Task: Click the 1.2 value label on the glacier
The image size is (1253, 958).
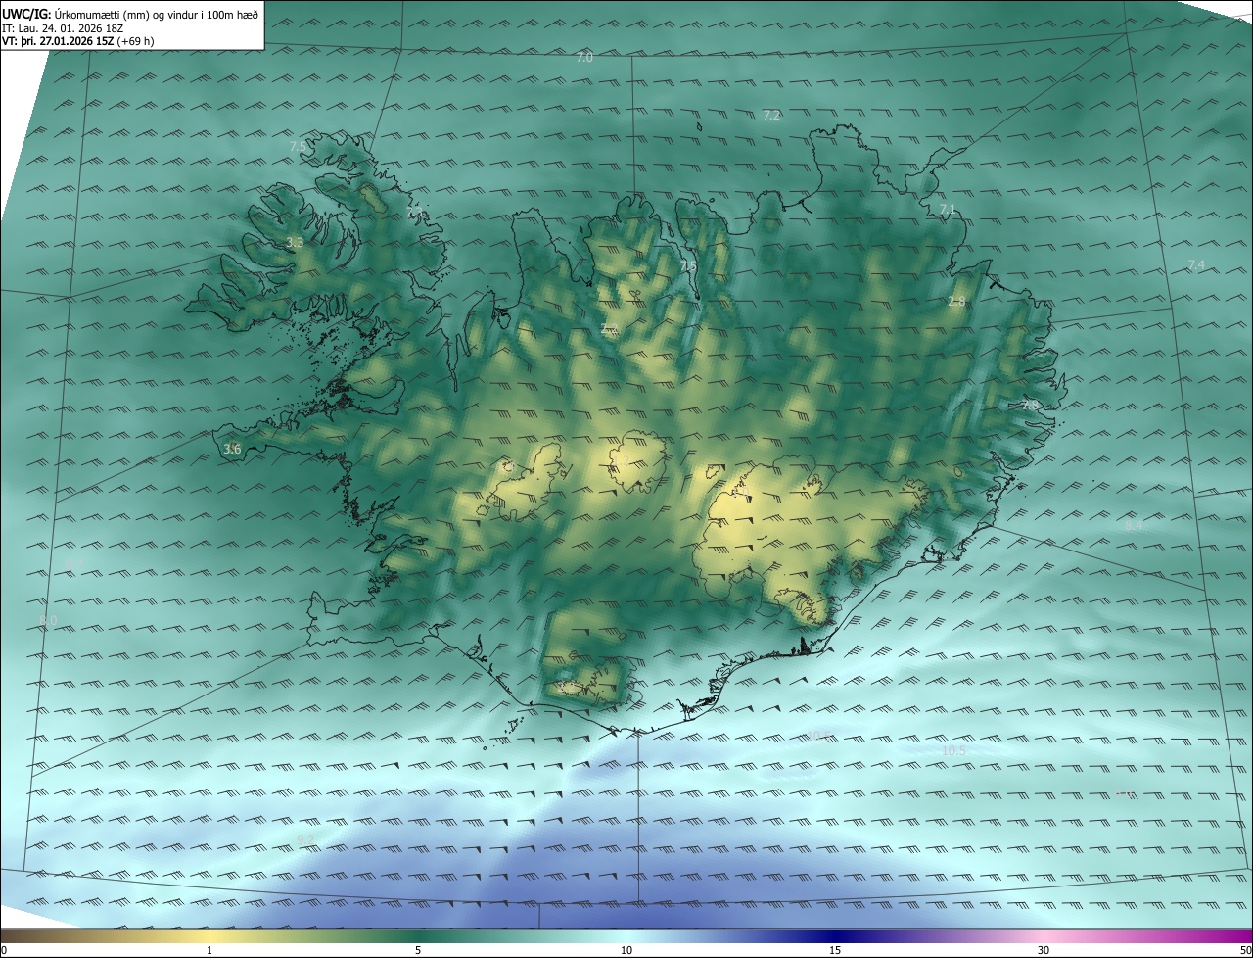Action: tap(621, 460)
